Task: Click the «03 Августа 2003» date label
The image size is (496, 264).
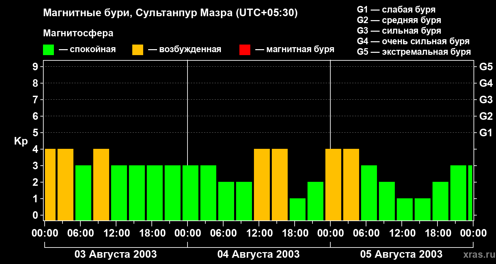Action: click(x=116, y=254)
